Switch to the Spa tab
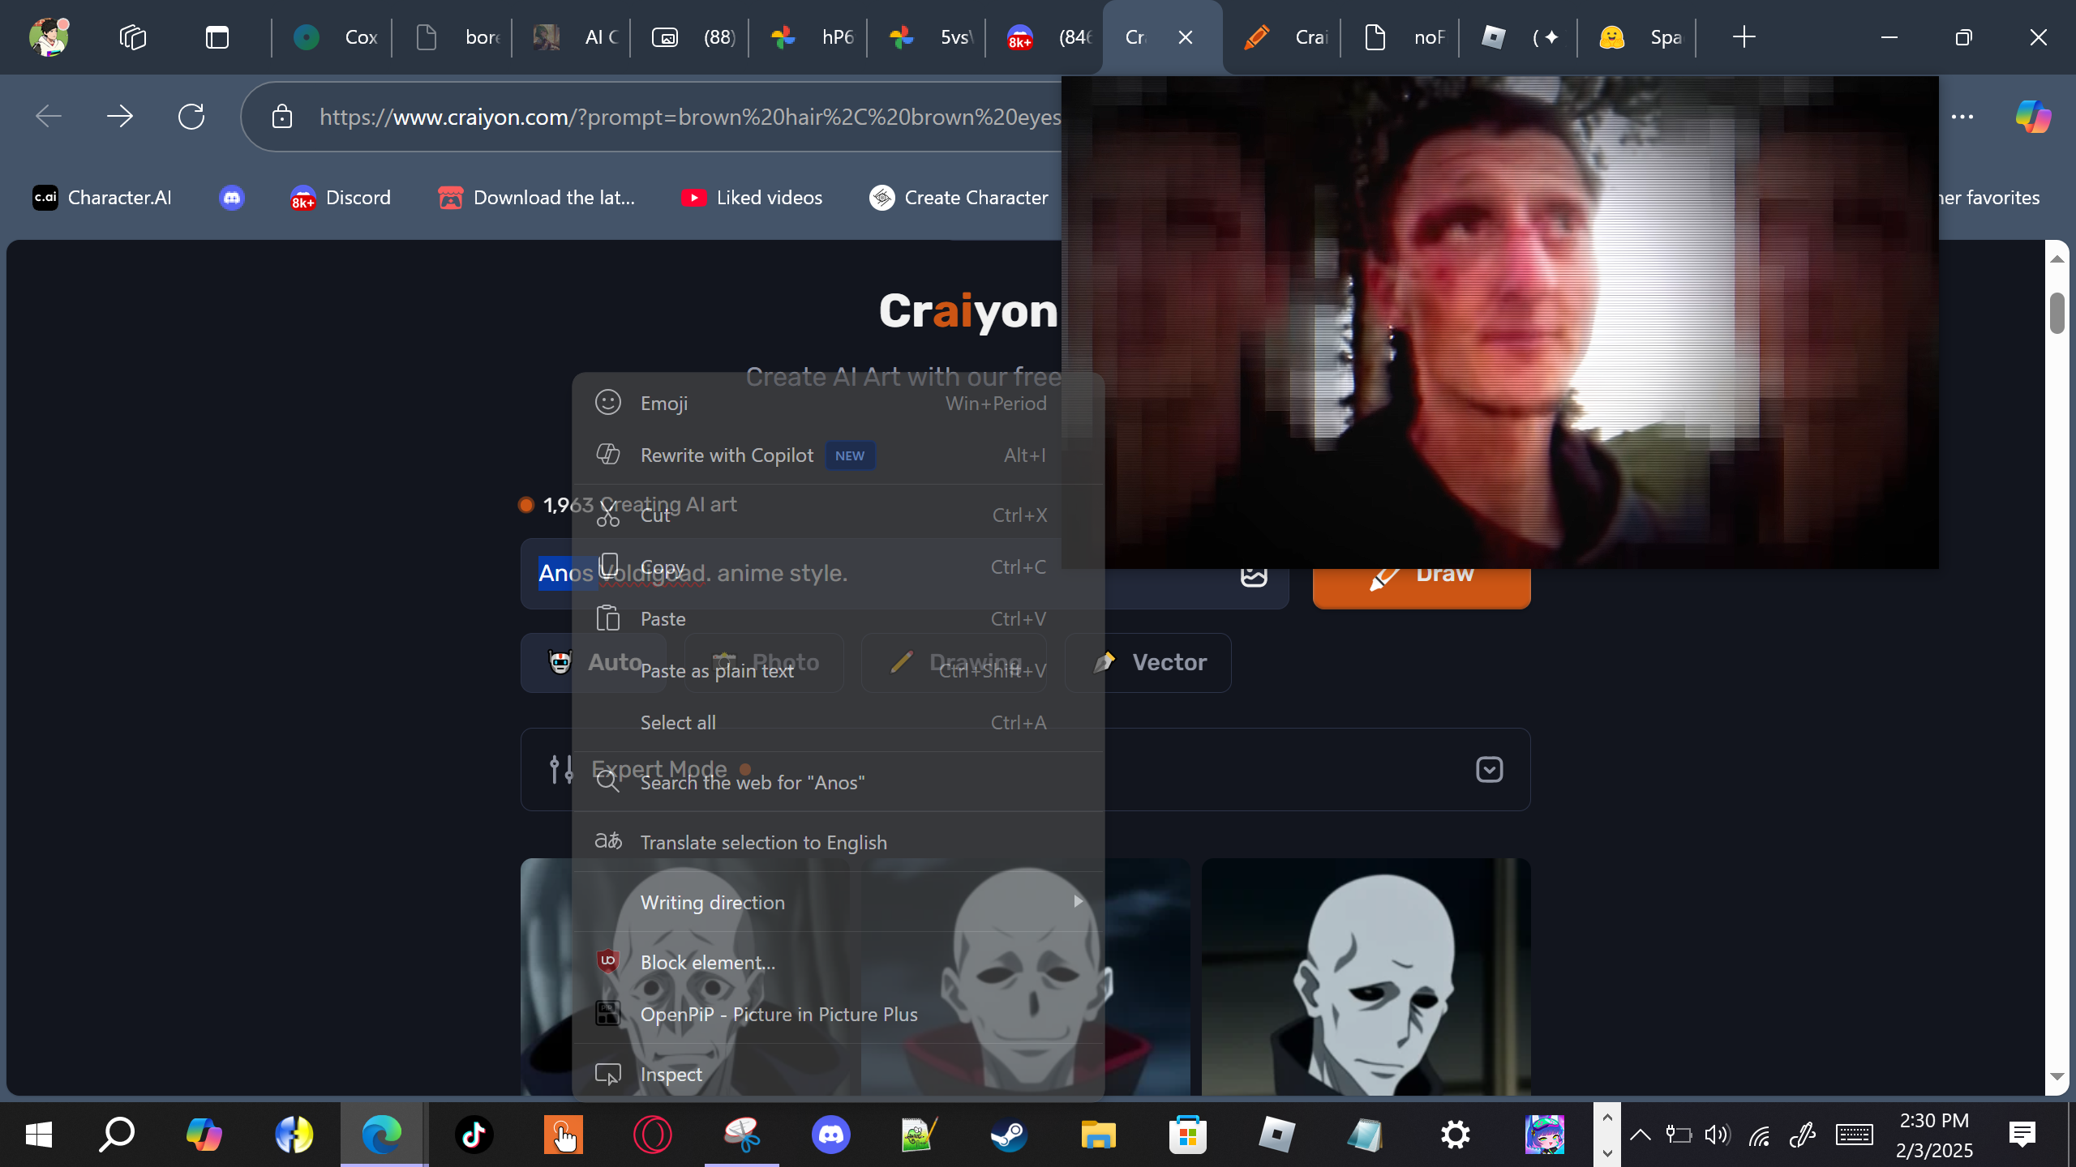The height and width of the screenshot is (1167, 2076). coord(1640,37)
